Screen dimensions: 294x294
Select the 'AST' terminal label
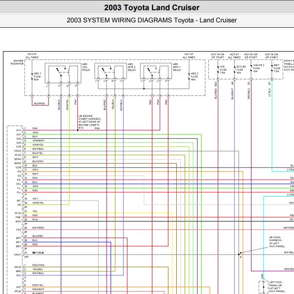pyautogui.click(x=19, y=287)
